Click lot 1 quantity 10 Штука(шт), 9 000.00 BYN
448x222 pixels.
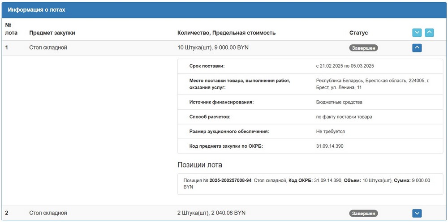click(x=213, y=47)
